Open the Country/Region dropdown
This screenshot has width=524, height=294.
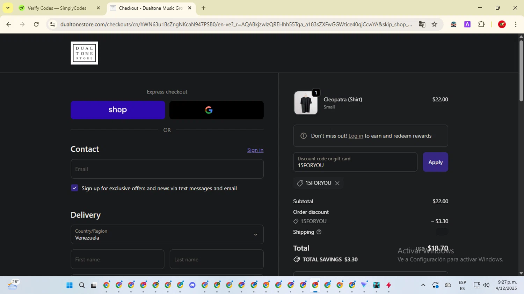[x=167, y=234]
